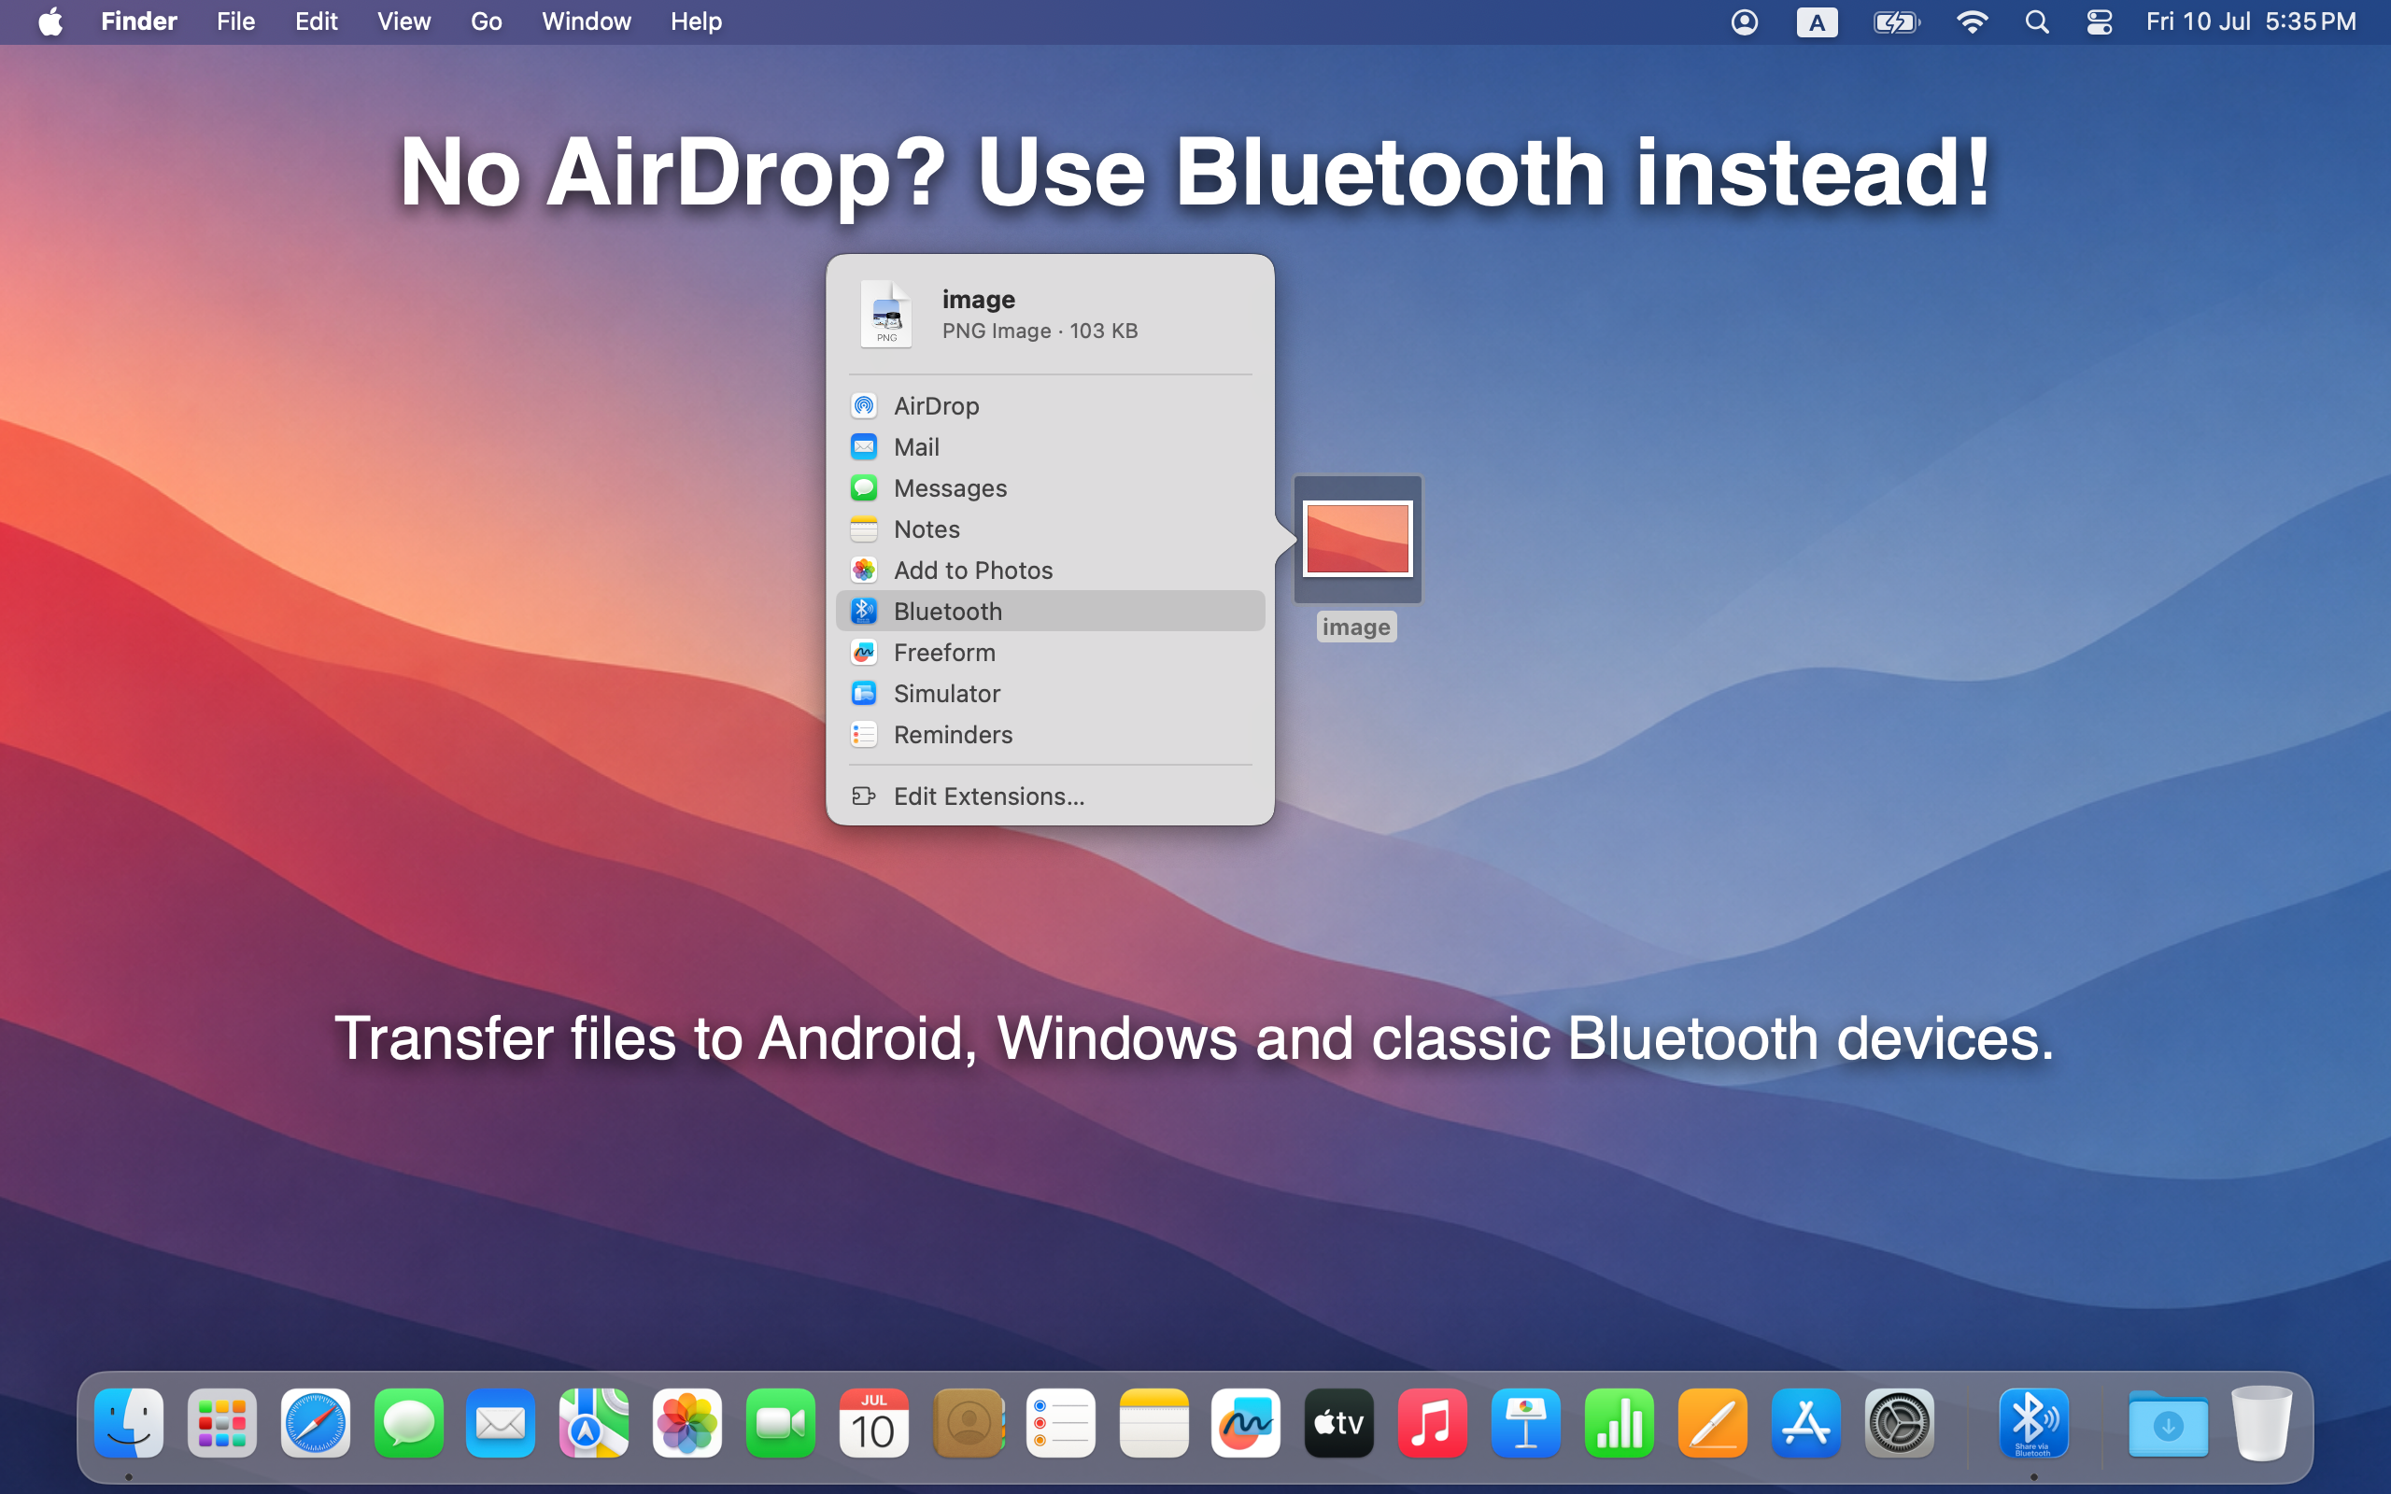Open Mail in the Dock
The width and height of the screenshot is (2391, 1494).
(x=501, y=1423)
